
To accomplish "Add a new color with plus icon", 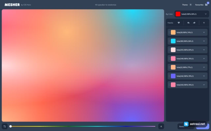I will 204,23.
